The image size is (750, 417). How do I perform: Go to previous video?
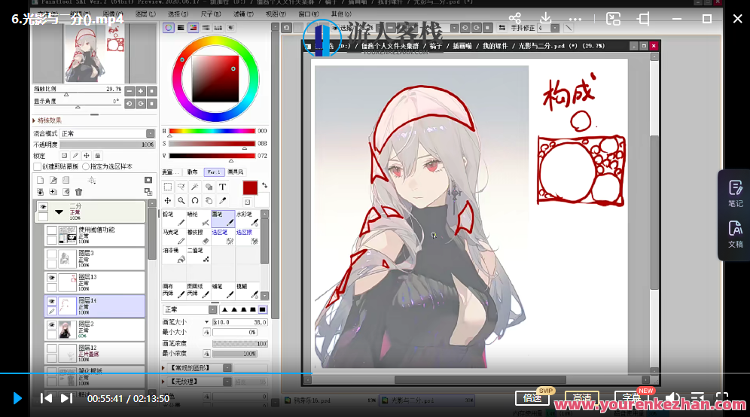[x=46, y=398]
